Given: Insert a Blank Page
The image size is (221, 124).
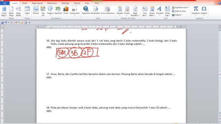Looking at the screenshot, I should coord(11,11).
